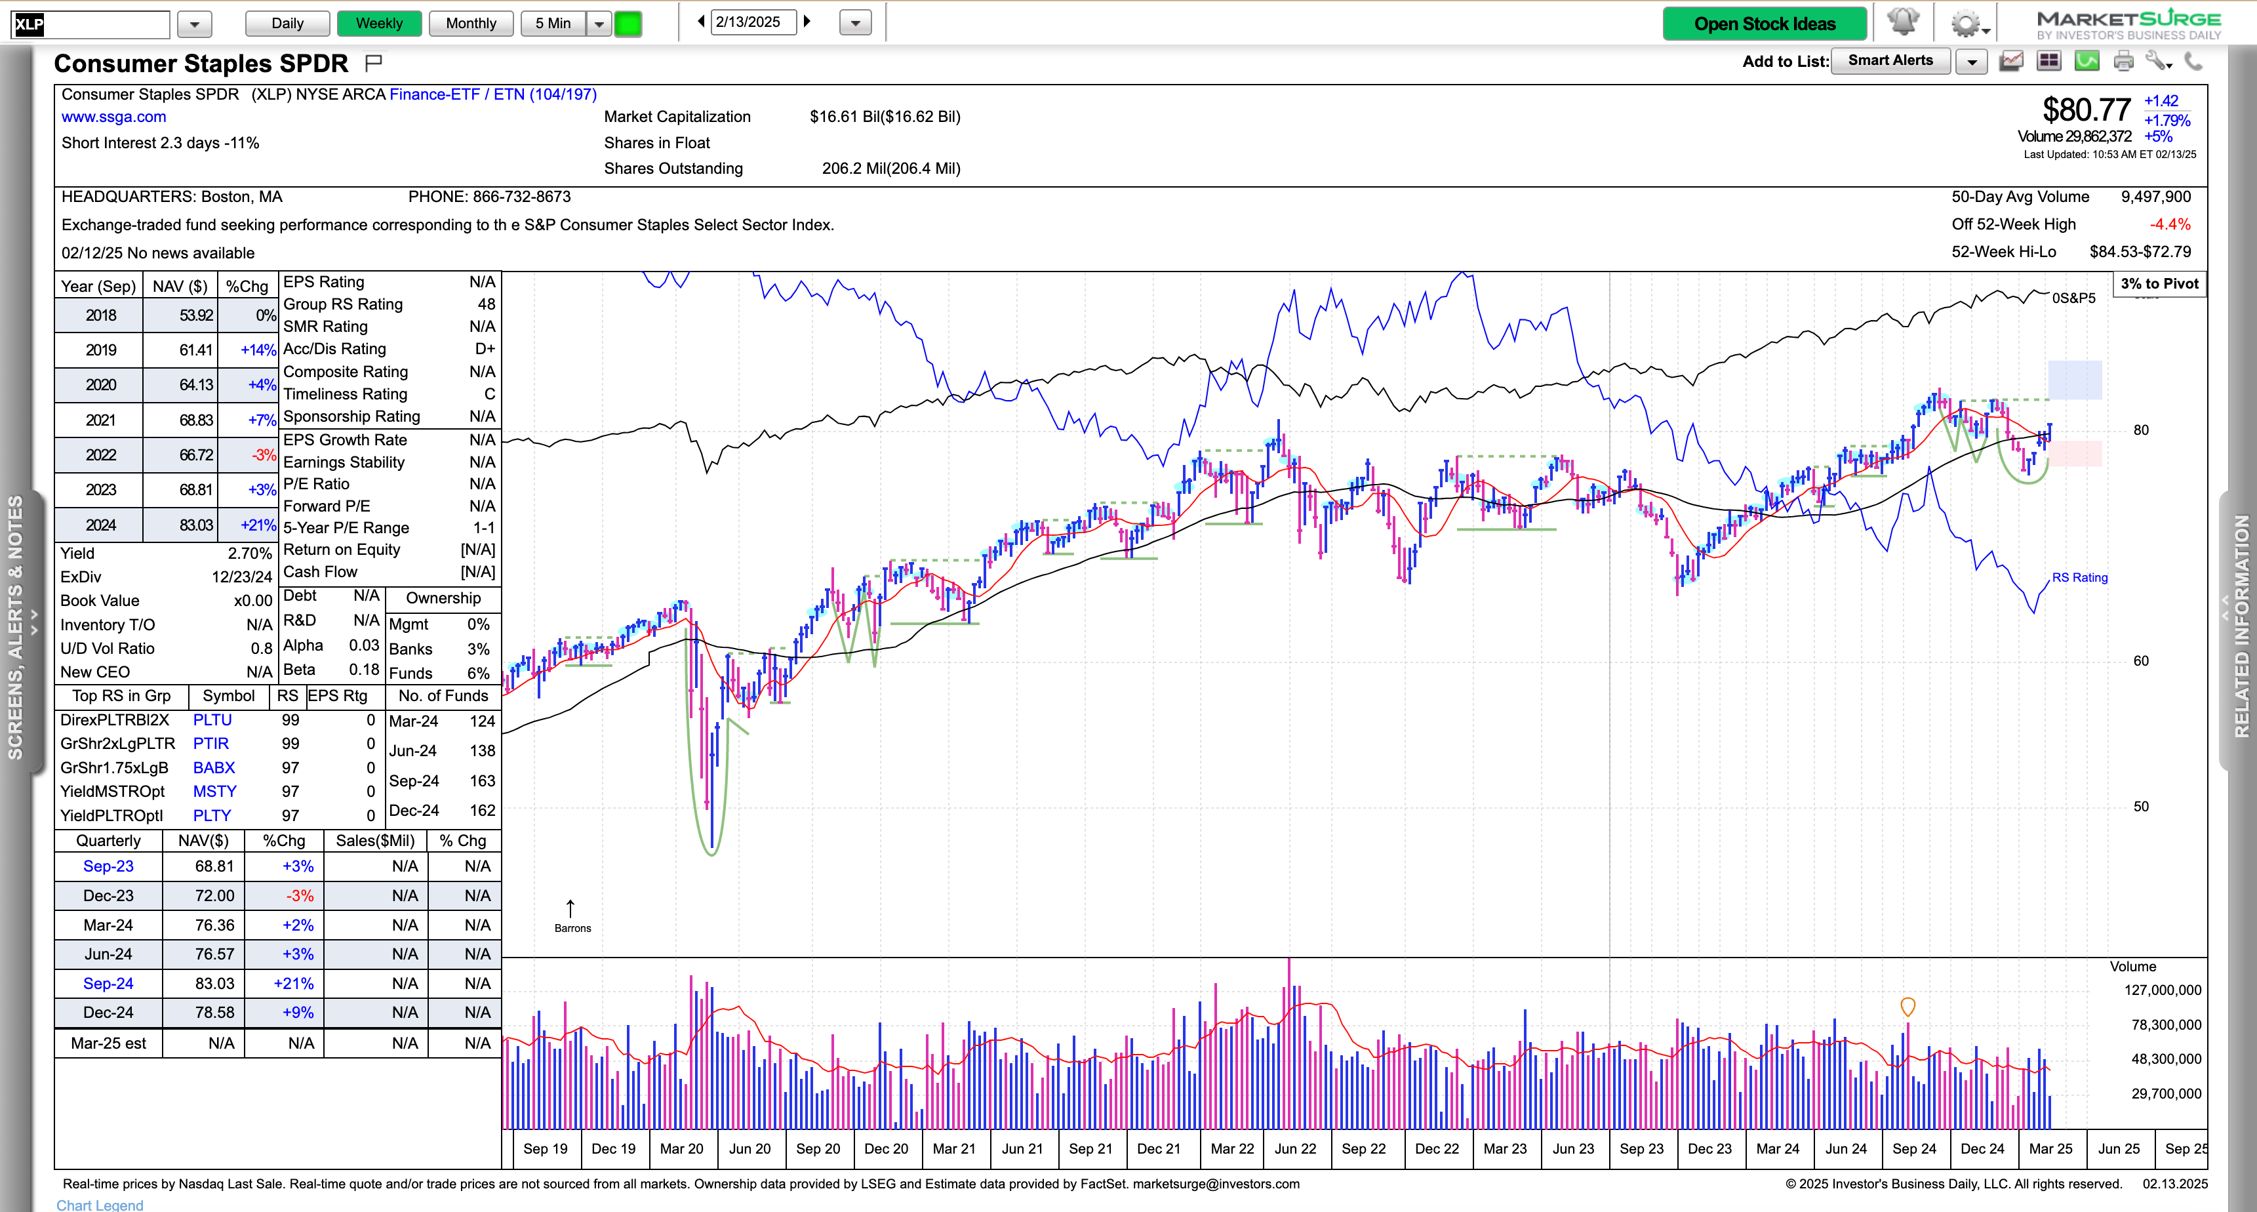Visit the www.ssga.com link
The image size is (2257, 1212).
(114, 115)
